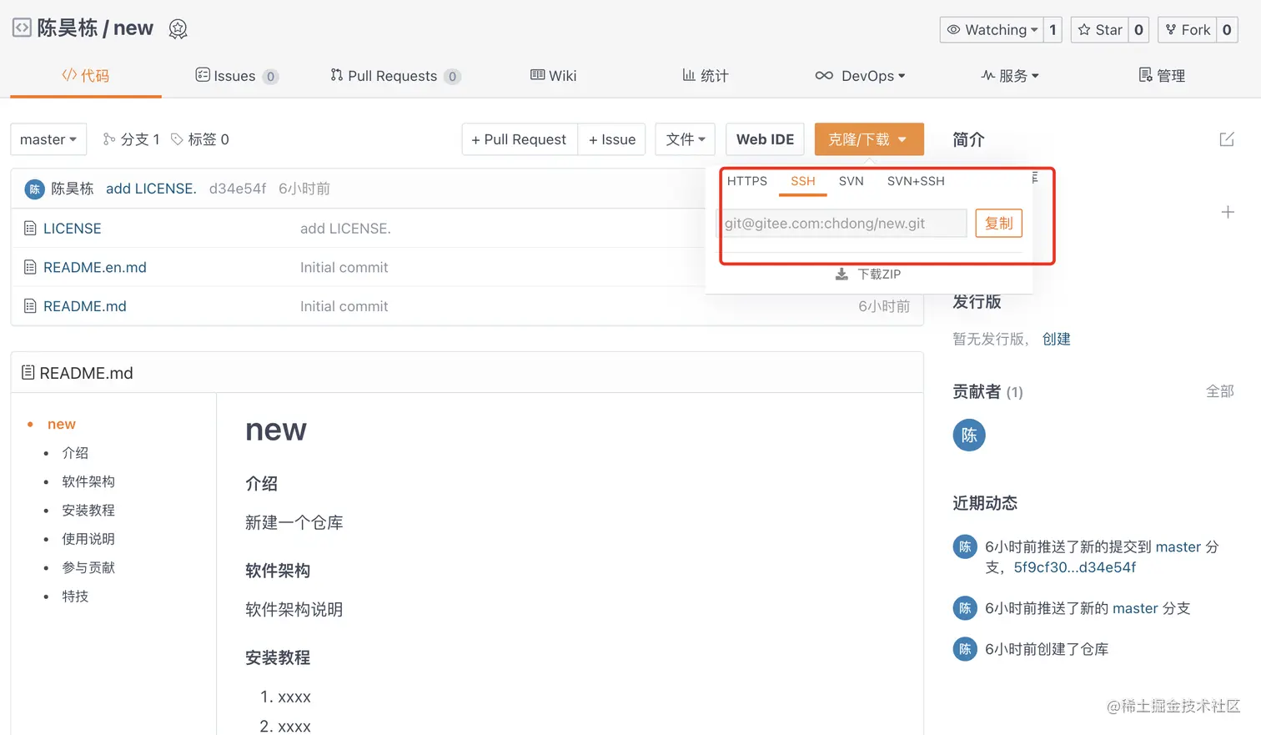Click the d34e54f commit hash

tap(238, 189)
